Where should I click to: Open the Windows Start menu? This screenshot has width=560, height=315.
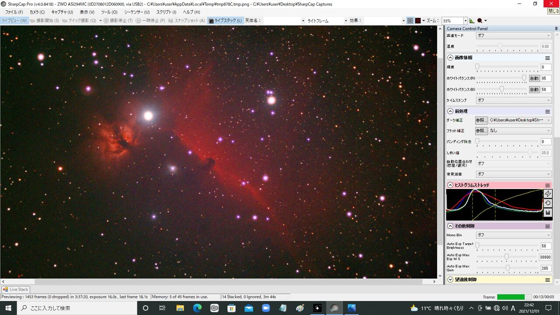tap(8, 308)
